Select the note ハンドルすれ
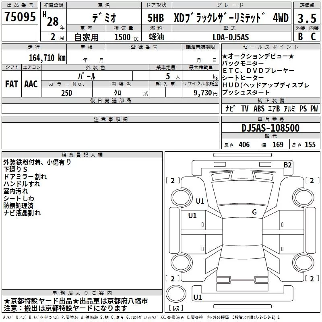 point(22,184)
